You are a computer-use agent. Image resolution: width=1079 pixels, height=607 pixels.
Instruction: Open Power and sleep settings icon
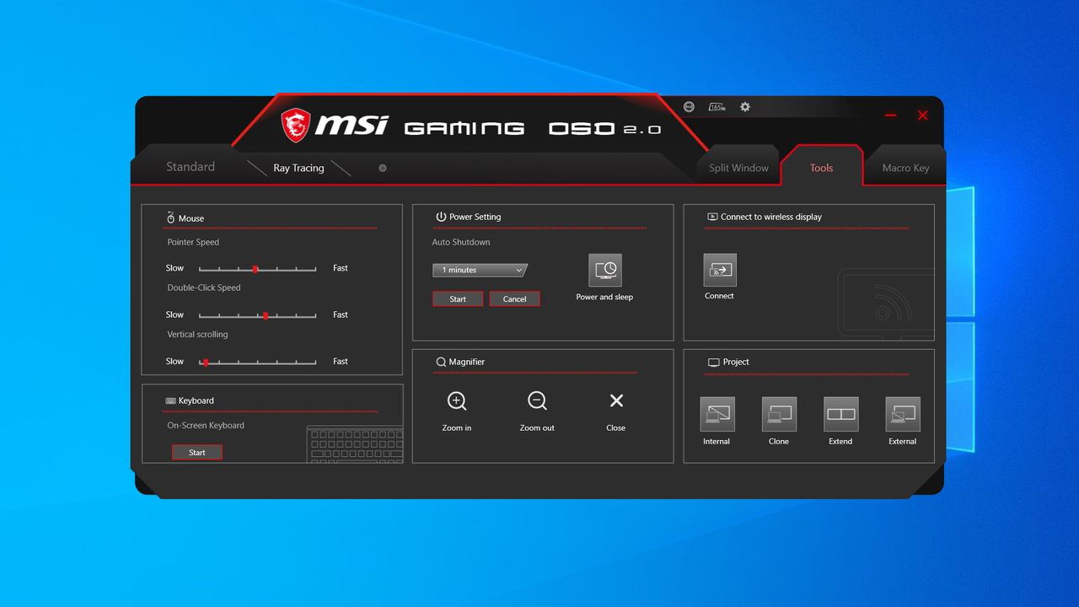point(604,270)
